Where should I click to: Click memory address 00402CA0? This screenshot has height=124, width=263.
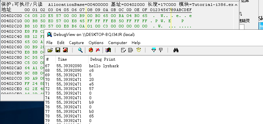pos(11,68)
